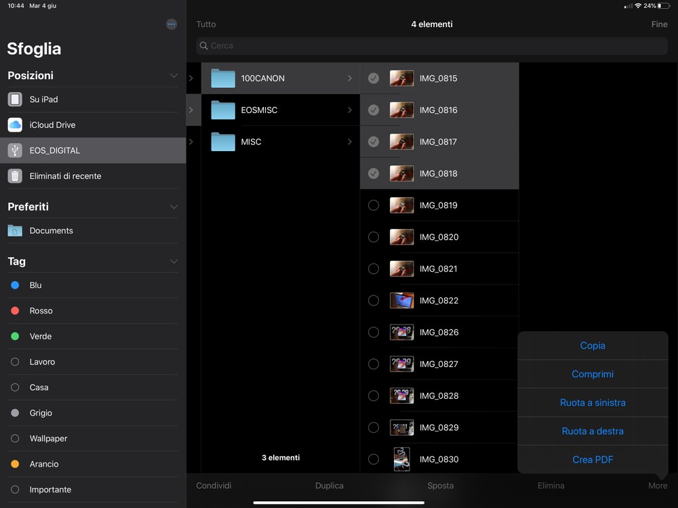678x508 pixels.
Task: Click the search magnifier icon
Action: pos(203,46)
